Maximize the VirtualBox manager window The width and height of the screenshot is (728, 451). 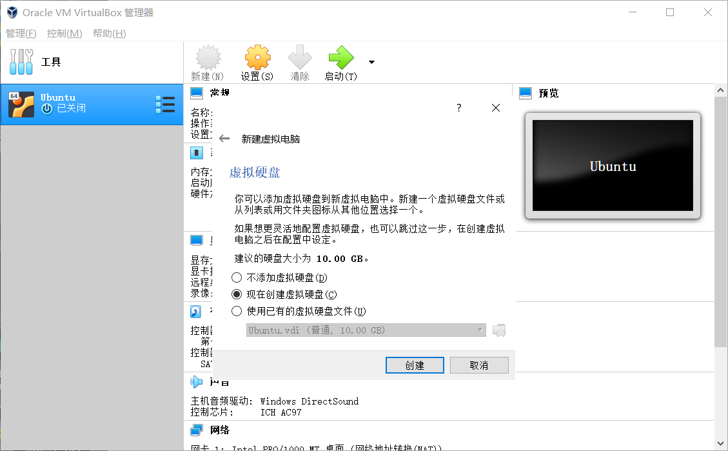(670, 12)
